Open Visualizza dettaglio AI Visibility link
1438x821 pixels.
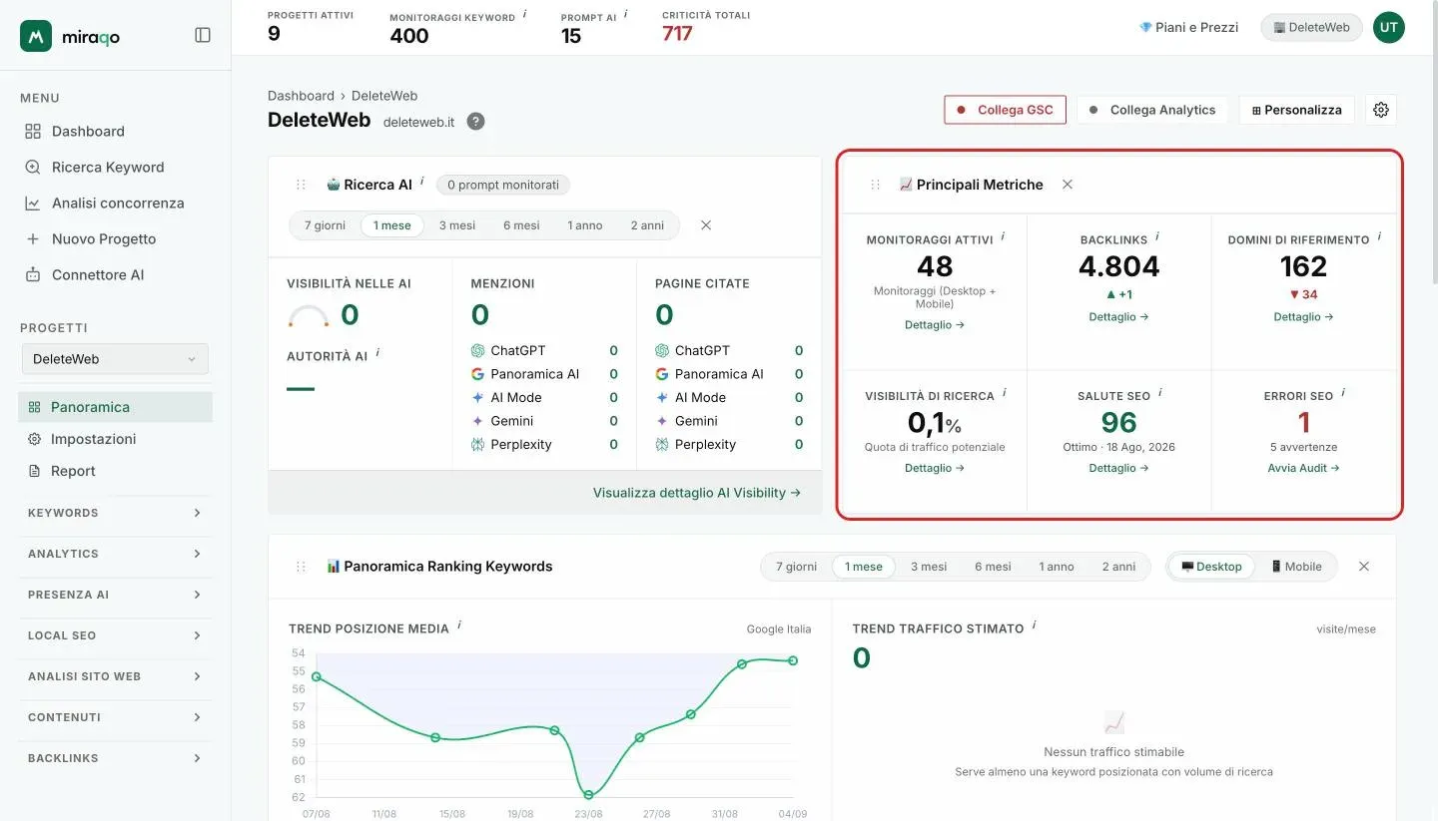point(697,493)
